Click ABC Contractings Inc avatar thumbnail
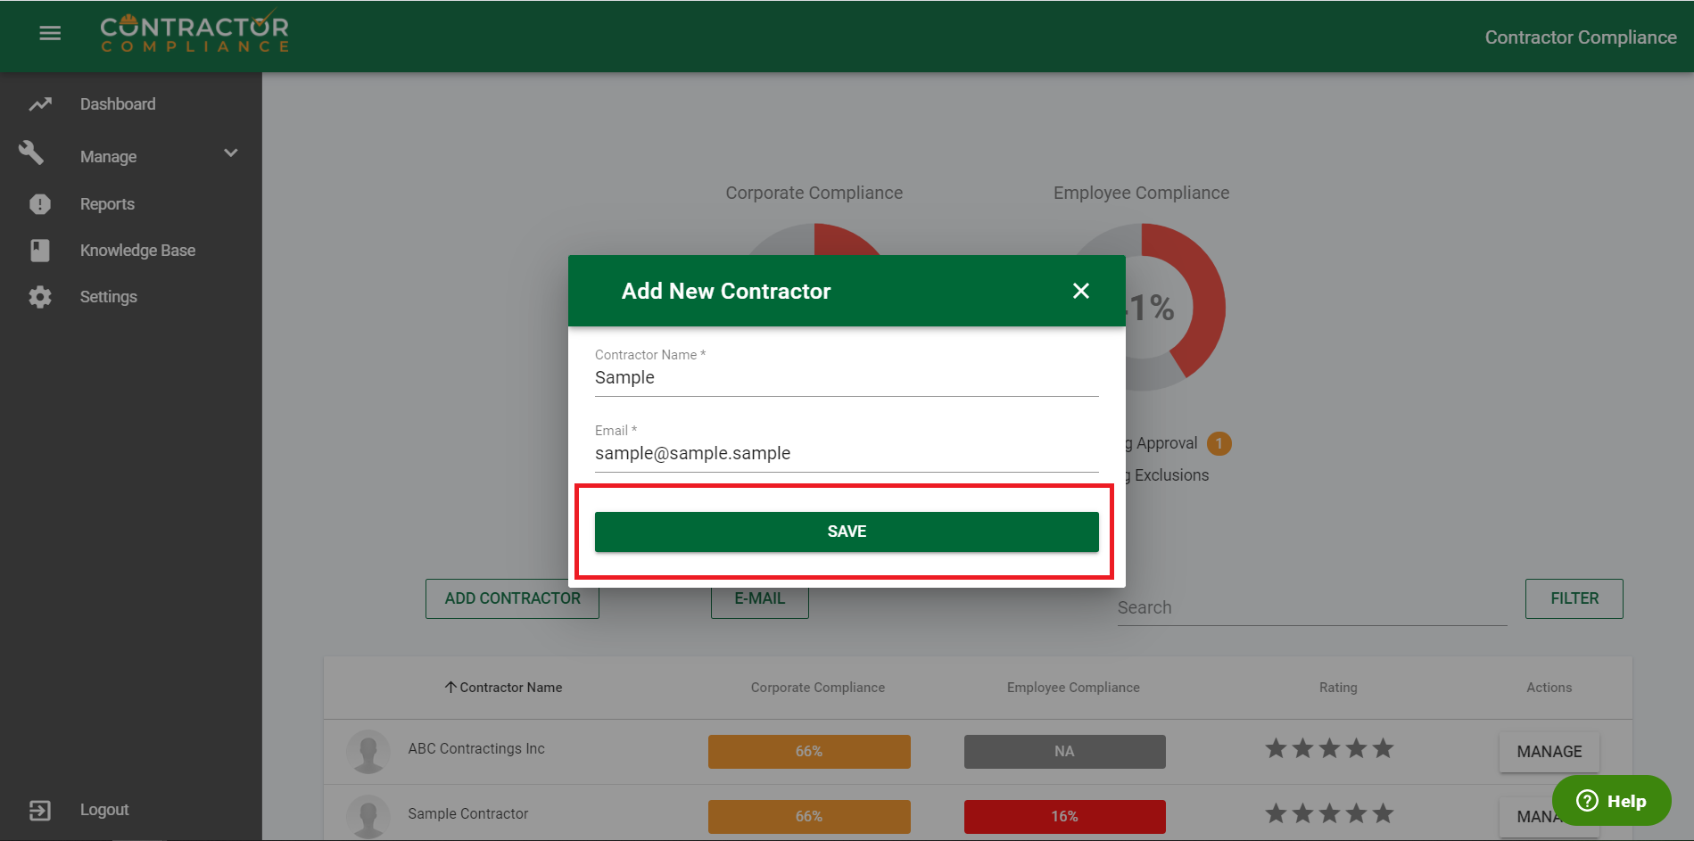Screen dimensions: 1694x841 368,752
